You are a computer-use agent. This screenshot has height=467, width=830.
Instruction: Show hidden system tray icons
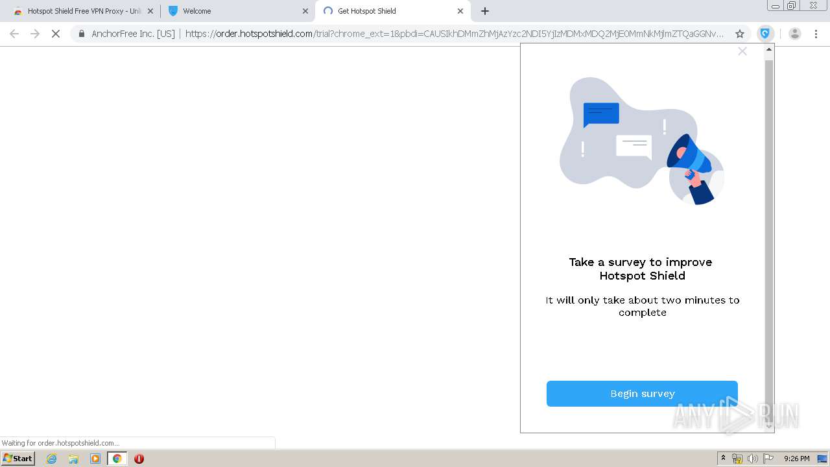click(x=724, y=459)
